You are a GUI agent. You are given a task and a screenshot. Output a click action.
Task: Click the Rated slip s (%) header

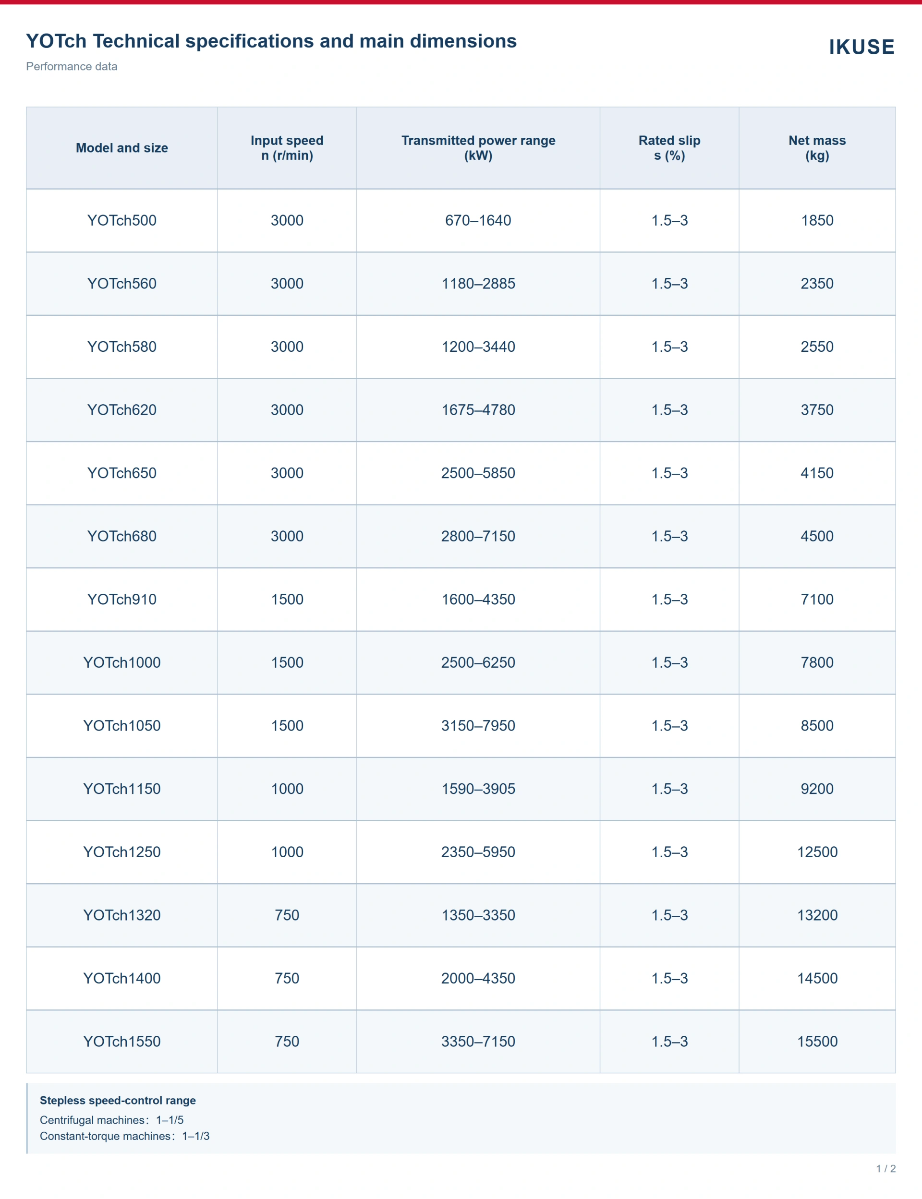669,148
